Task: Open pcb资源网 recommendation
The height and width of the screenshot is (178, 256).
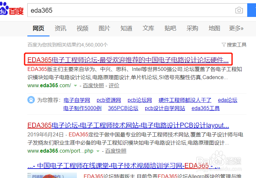Action: point(109,100)
